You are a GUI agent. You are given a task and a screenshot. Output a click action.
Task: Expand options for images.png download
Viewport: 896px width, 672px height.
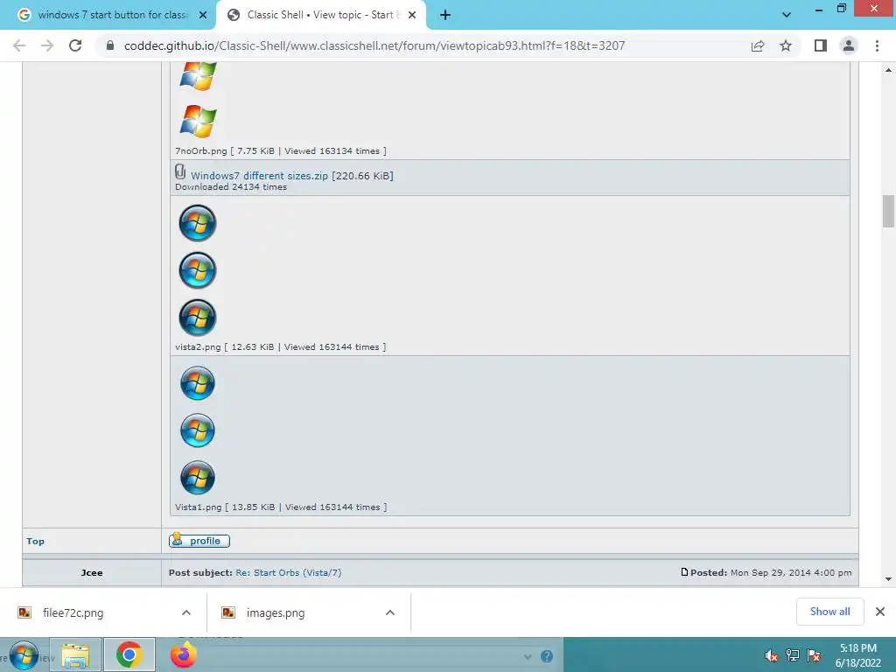[390, 612]
